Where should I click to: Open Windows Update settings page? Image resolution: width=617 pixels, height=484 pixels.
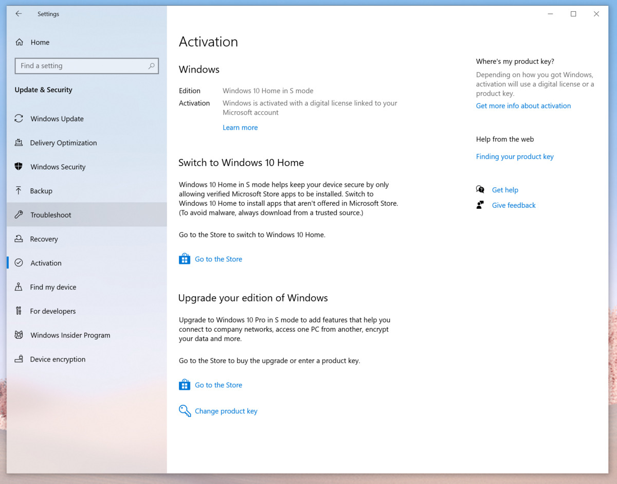pos(87,118)
